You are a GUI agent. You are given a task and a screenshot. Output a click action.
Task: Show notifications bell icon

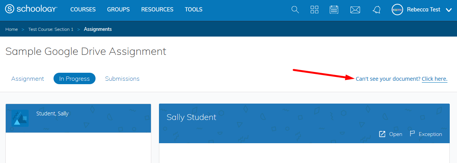(x=376, y=10)
